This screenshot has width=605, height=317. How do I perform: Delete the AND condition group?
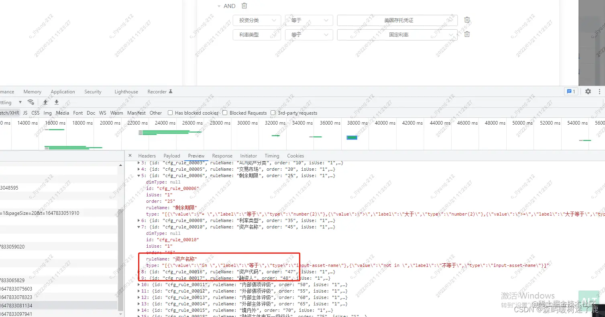[x=244, y=6]
